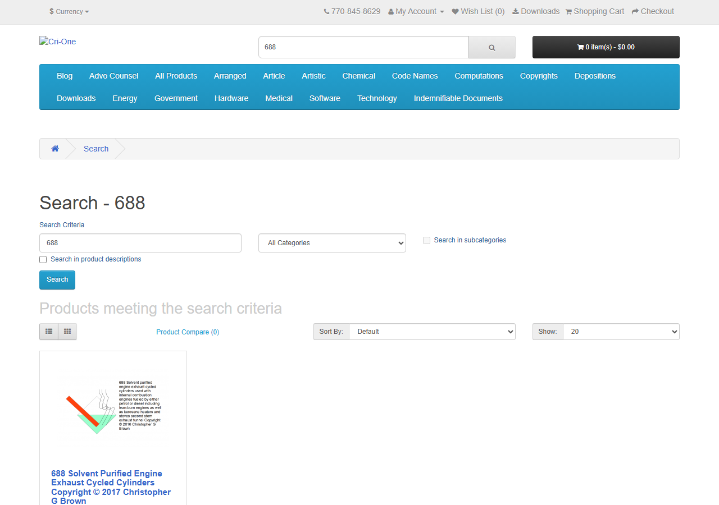Open the Computations menu item
Screen dimensions: 719x505
tap(479, 76)
